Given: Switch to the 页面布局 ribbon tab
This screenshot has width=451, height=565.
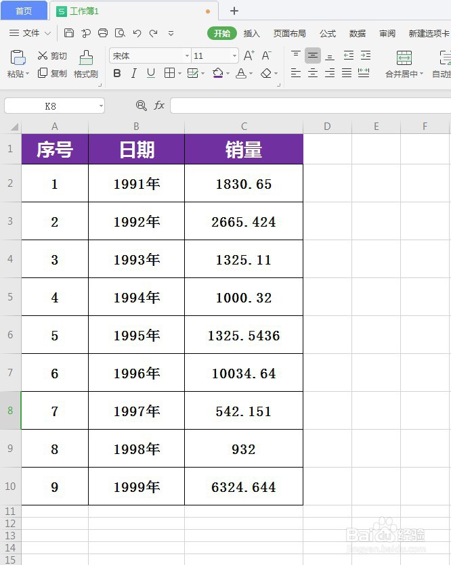Looking at the screenshot, I should pos(289,34).
